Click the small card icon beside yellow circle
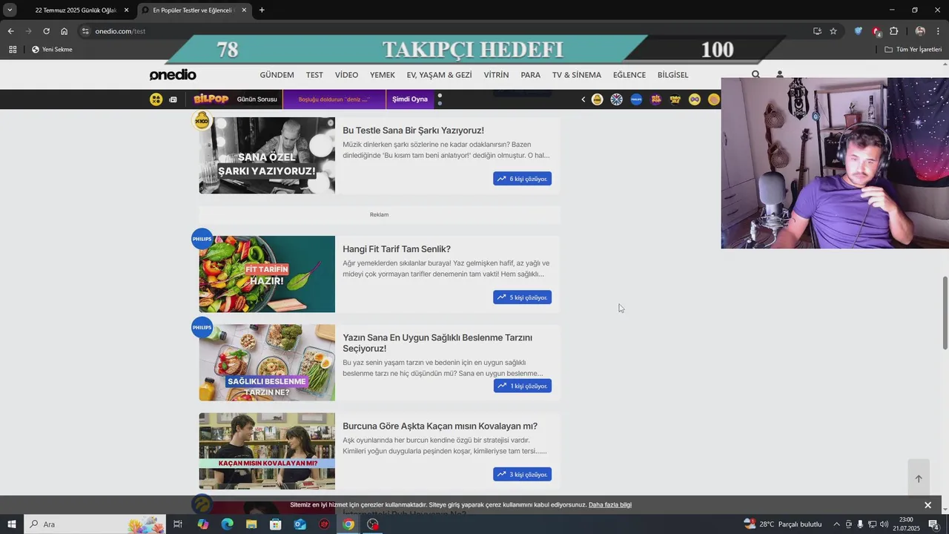Viewport: 949px width, 534px height. click(173, 99)
